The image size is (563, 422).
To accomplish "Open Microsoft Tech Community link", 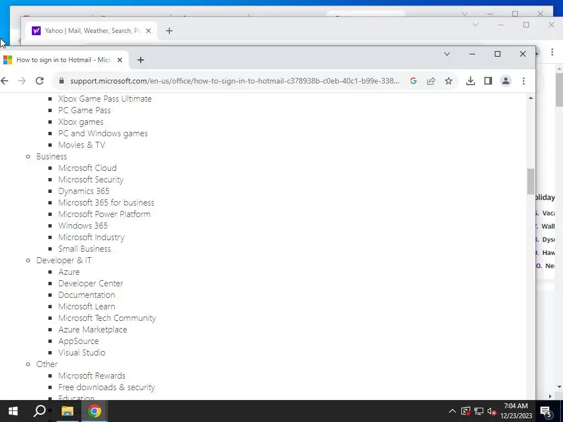I will (107, 318).
